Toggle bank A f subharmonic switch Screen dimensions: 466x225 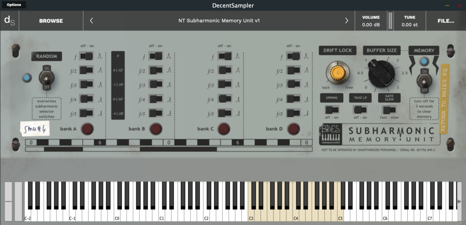tap(86, 56)
